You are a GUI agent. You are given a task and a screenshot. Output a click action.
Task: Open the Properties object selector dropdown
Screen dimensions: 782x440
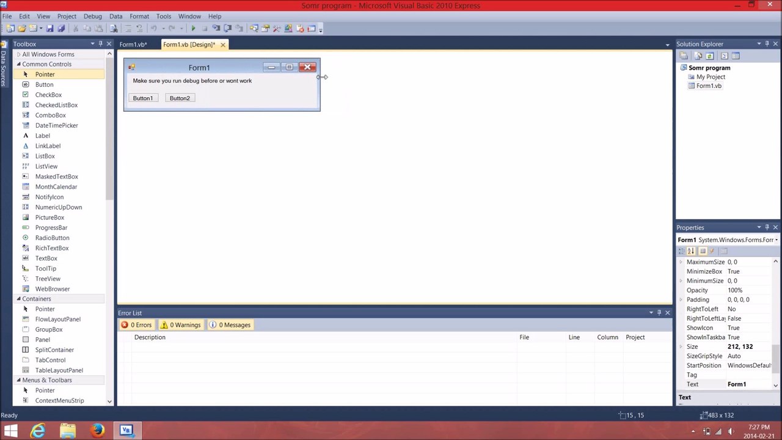click(x=776, y=240)
